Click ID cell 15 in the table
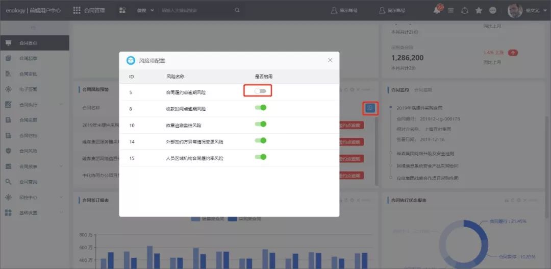The width and height of the screenshot is (551, 269). (132, 158)
